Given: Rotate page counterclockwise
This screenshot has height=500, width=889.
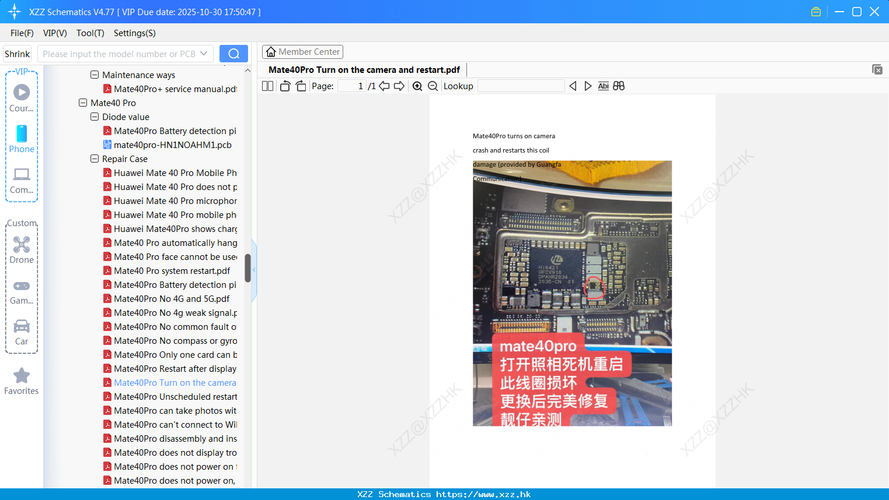Looking at the screenshot, I should [x=285, y=86].
